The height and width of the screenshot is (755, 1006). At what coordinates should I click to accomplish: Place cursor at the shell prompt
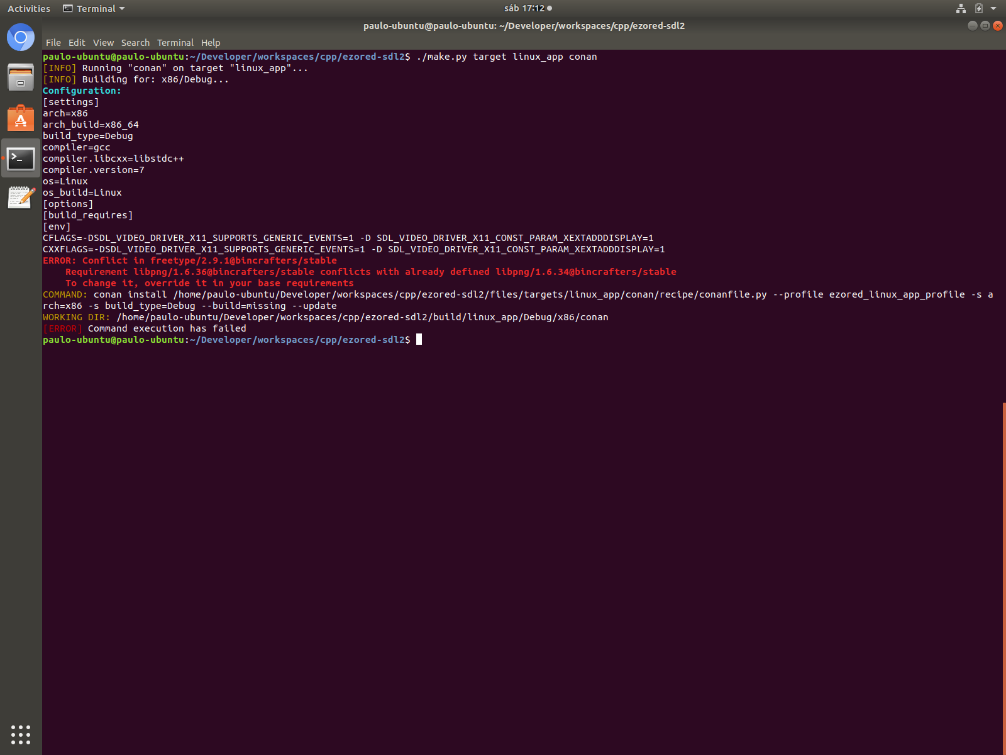(418, 340)
